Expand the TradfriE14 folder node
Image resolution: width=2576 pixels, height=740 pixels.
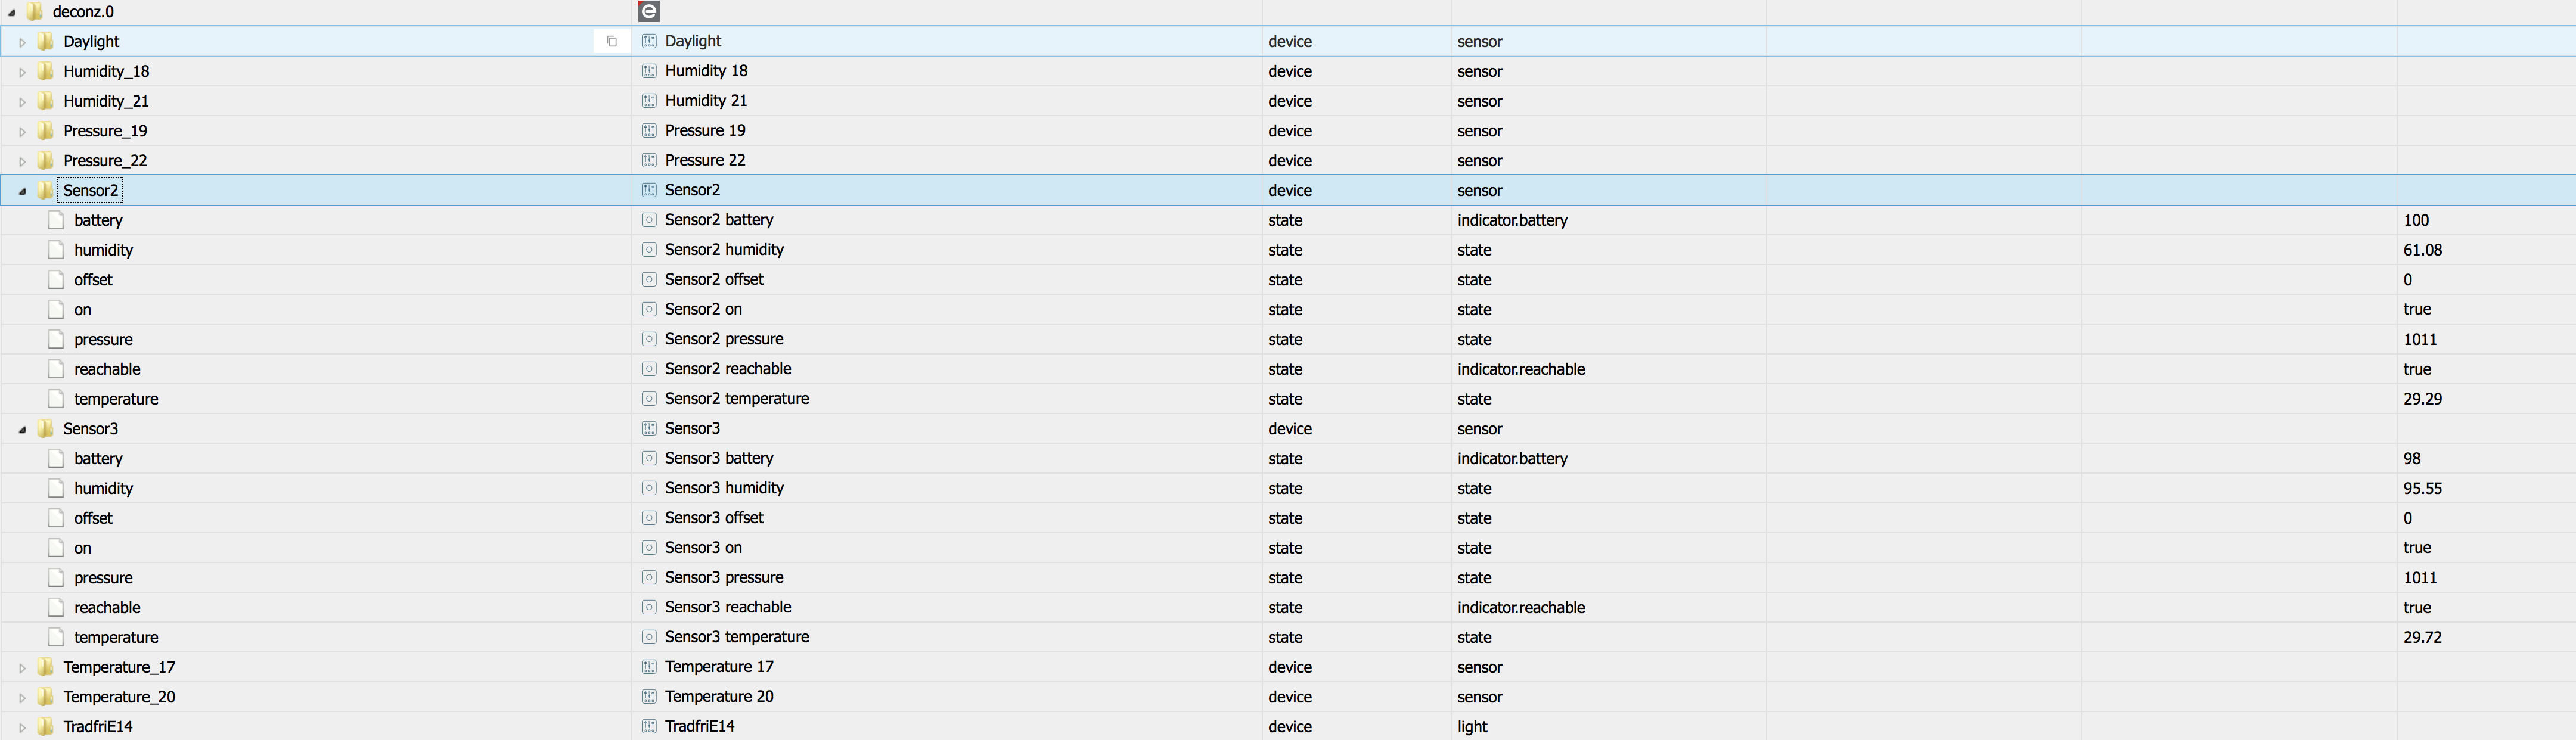22,728
